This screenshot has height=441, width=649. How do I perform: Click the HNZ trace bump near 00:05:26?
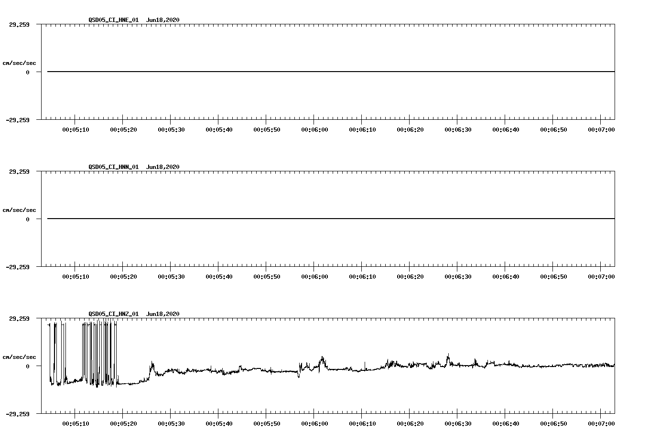tap(152, 367)
